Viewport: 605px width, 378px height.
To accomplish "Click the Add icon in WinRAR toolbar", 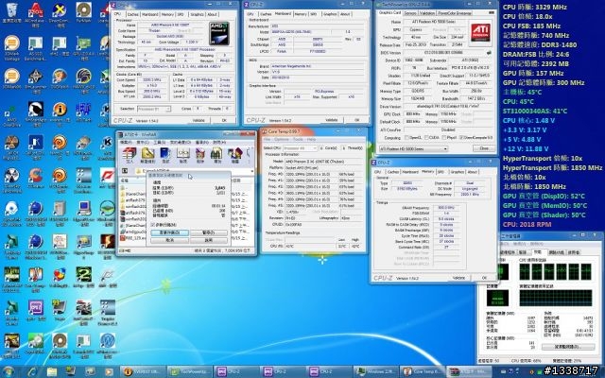I will (x=129, y=153).
